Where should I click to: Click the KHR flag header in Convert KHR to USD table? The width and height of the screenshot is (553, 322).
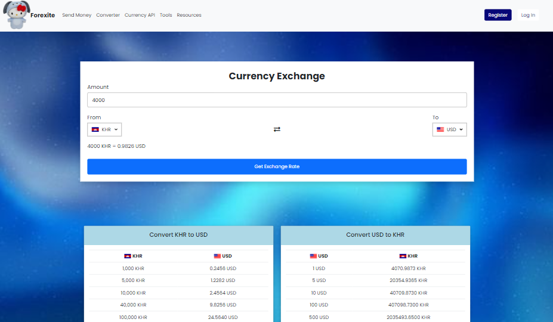pos(128,256)
